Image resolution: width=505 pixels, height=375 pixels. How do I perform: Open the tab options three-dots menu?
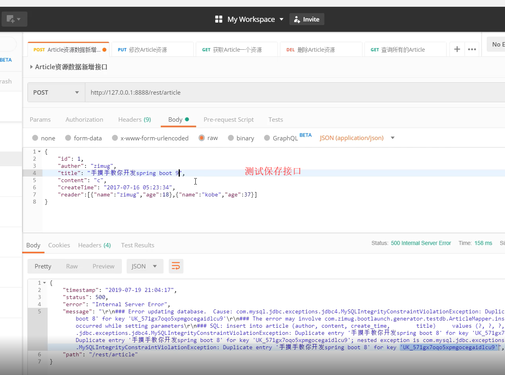472,49
